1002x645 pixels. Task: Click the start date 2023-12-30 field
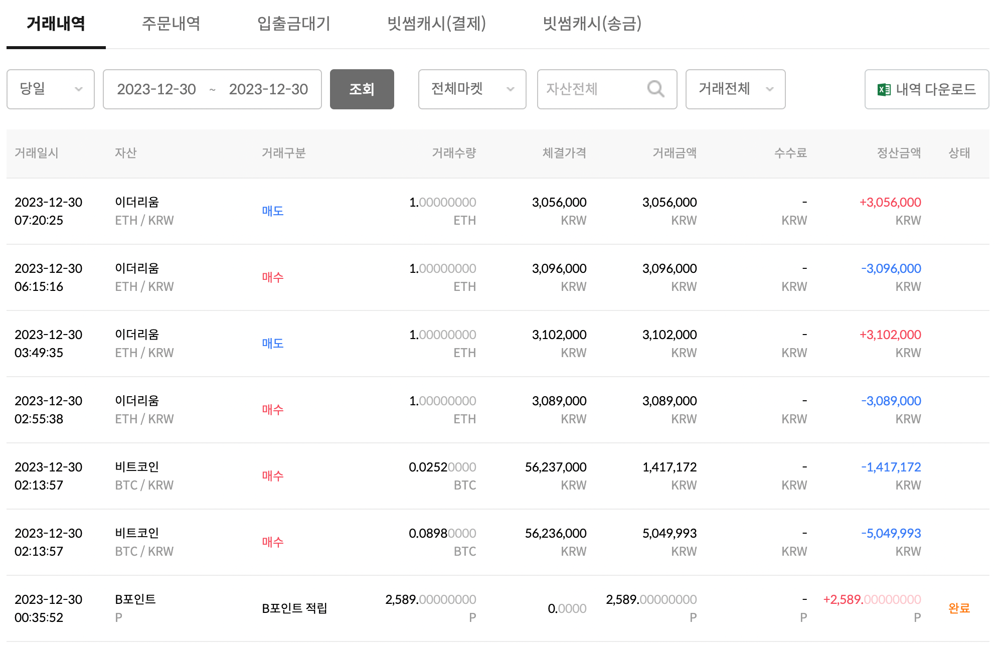pyautogui.click(x=156, y=89)
